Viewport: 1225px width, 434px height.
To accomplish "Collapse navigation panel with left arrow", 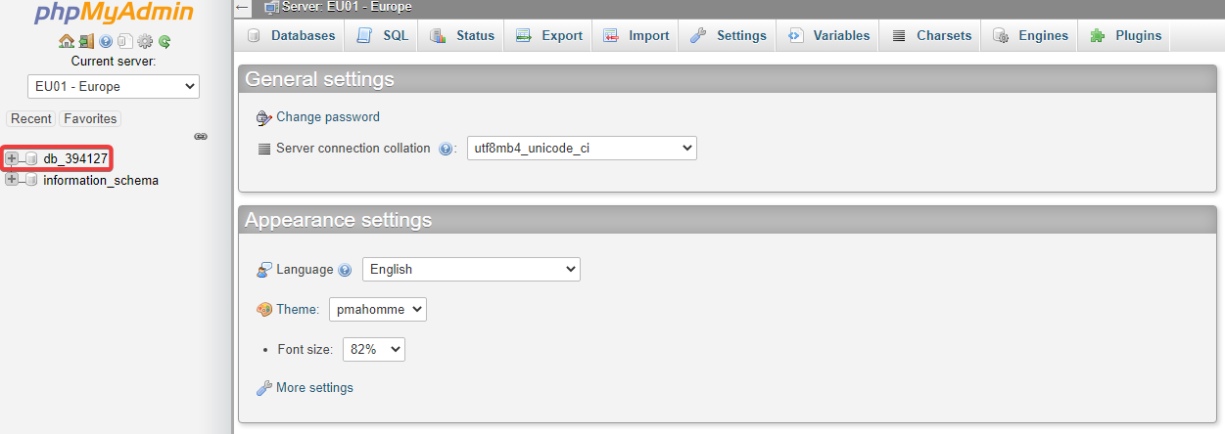I will click(243, 8).
